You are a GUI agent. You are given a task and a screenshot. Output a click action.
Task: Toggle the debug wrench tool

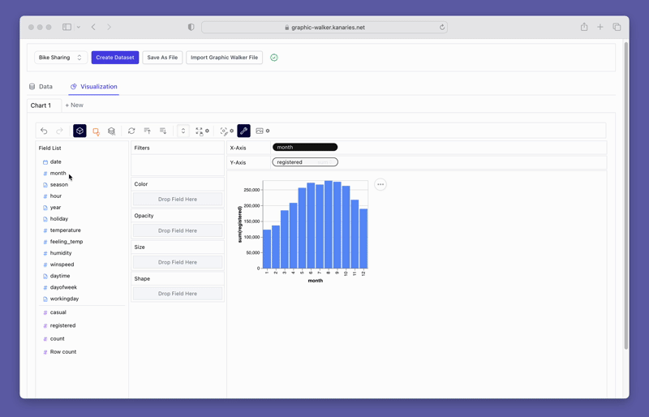pyautogui.click(x=243, y=131)
